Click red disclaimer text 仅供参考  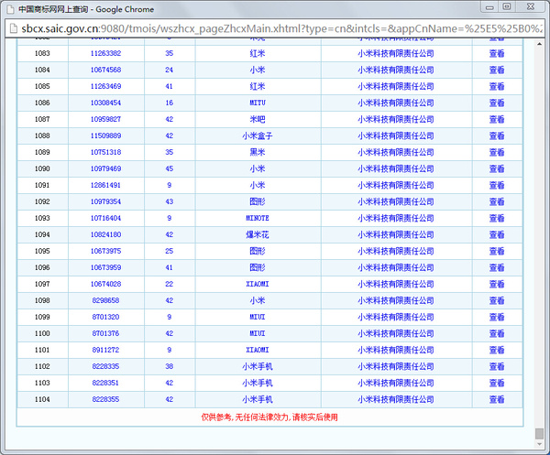269,417
